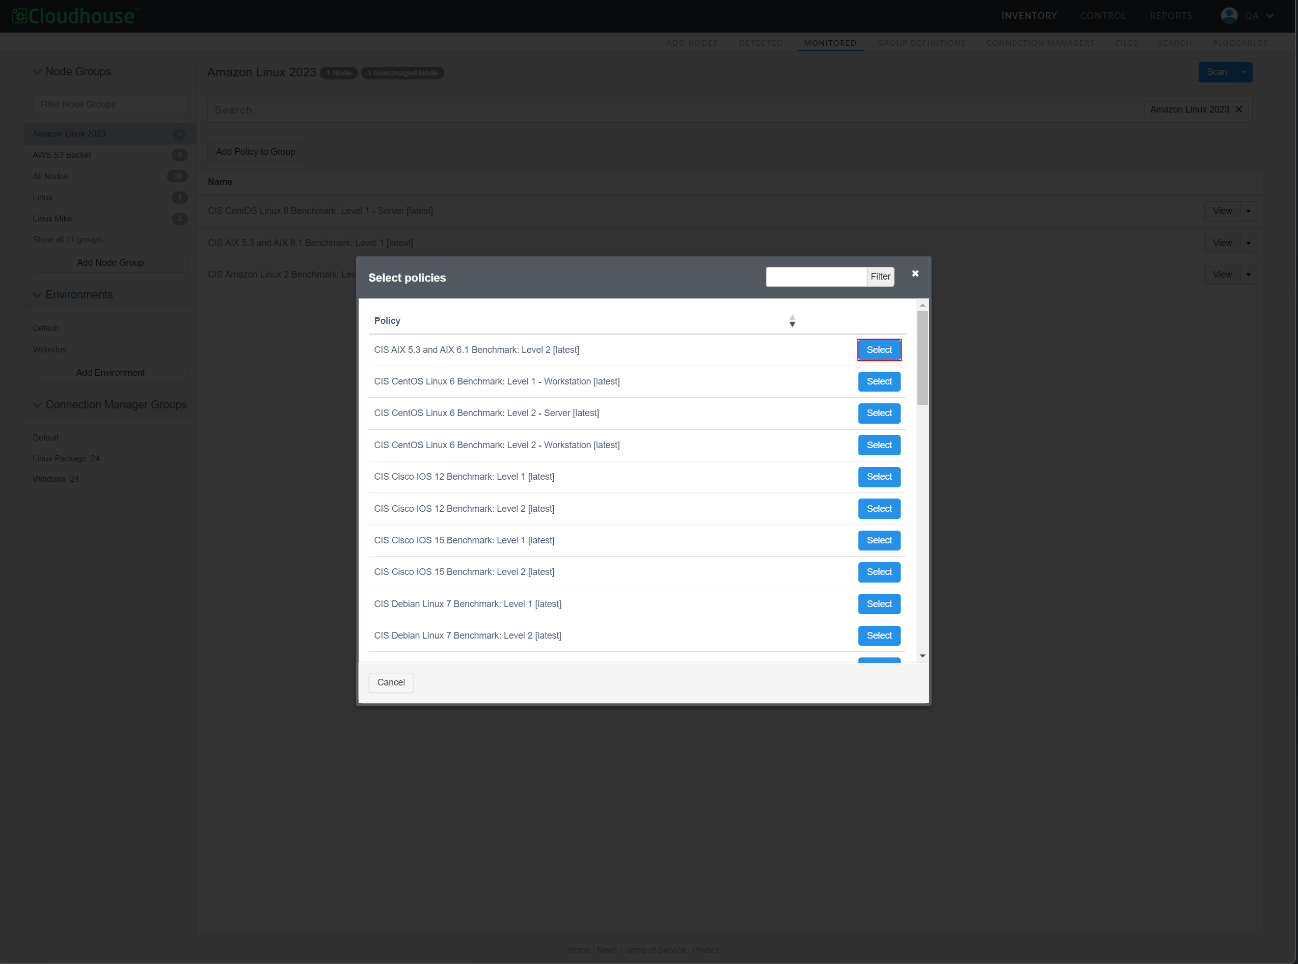Click the Add Environment button
The width and height of the screenshot is (1298, 964).
coord(111,373)
